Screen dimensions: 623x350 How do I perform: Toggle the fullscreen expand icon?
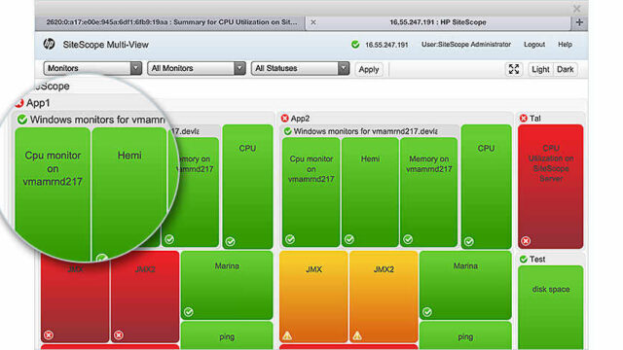[514, 69]
